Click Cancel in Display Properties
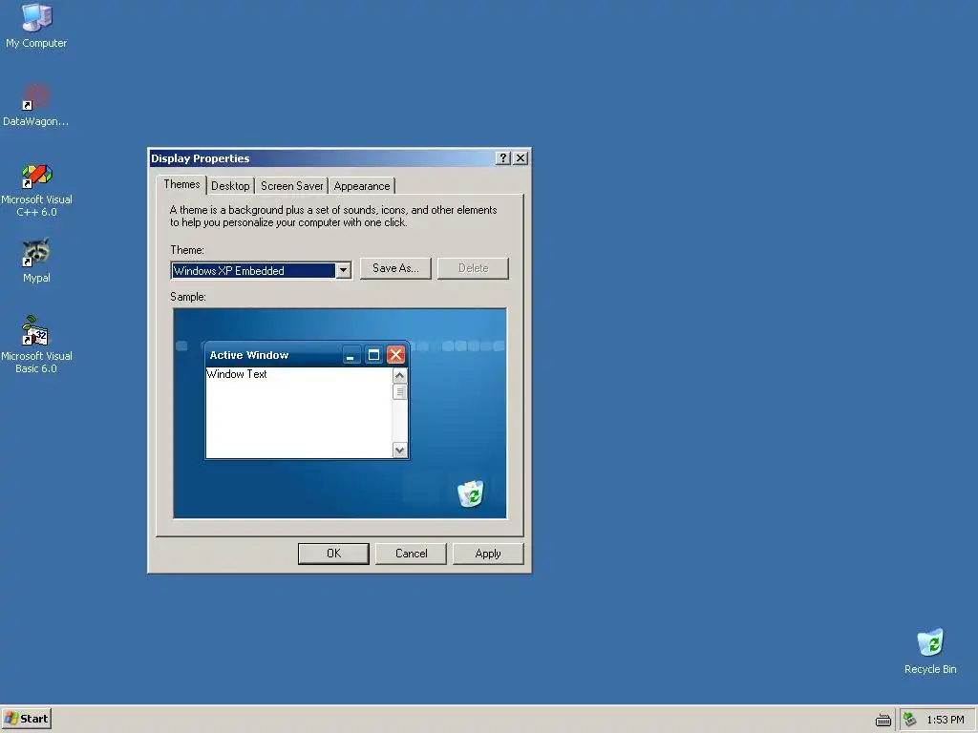Screen dimensions: 978x733 [x=411, y=554]
